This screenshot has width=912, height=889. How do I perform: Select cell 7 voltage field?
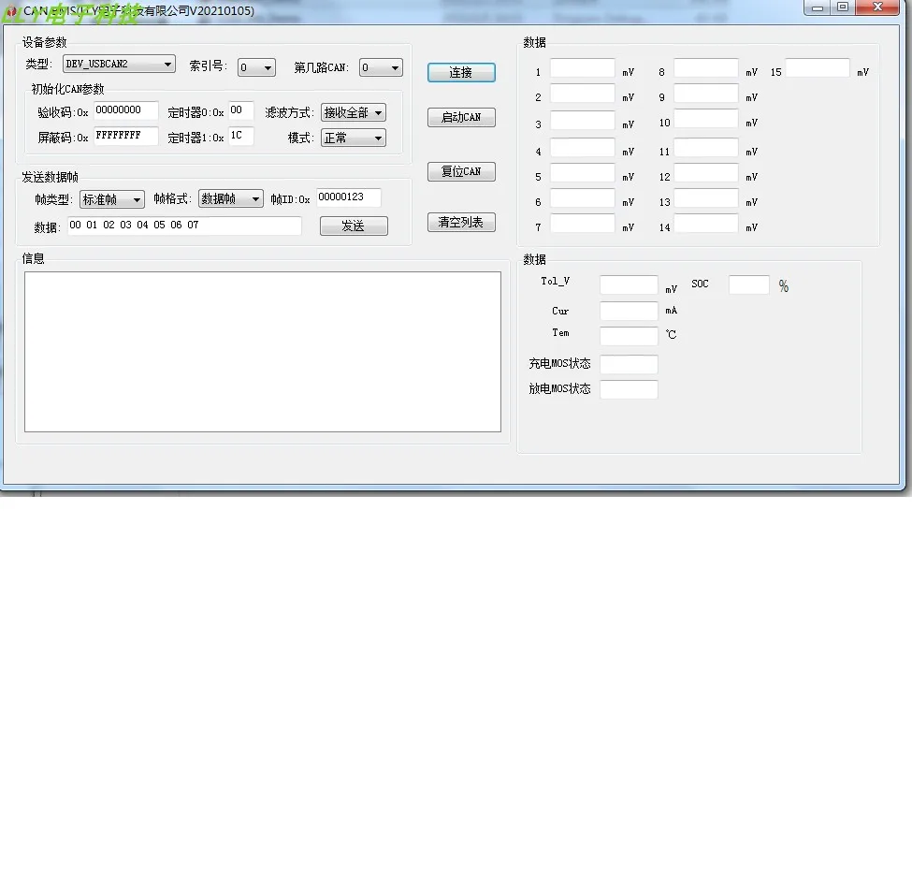click(x=582, y=224)
